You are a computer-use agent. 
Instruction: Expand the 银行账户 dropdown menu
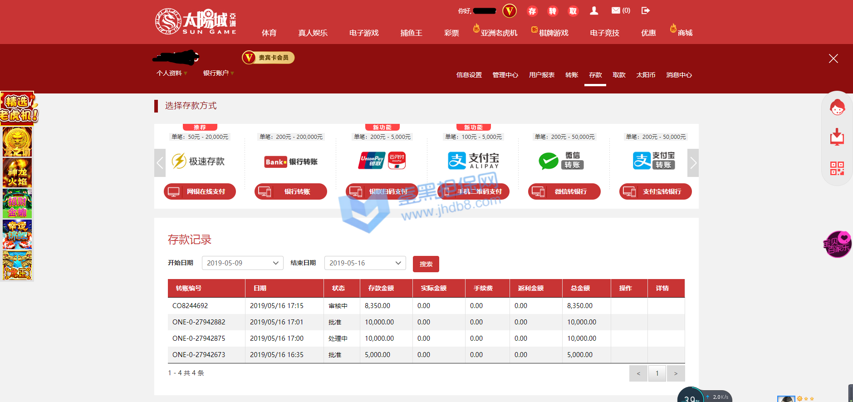(x=218, y=73)
